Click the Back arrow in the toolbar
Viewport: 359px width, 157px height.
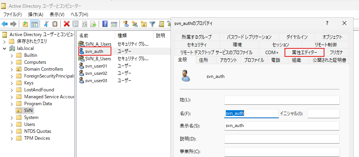point(5,24)
